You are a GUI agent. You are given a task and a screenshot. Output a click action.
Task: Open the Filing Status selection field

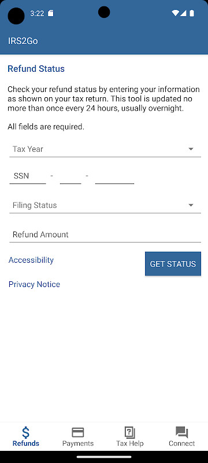click(x=105, y=205)
